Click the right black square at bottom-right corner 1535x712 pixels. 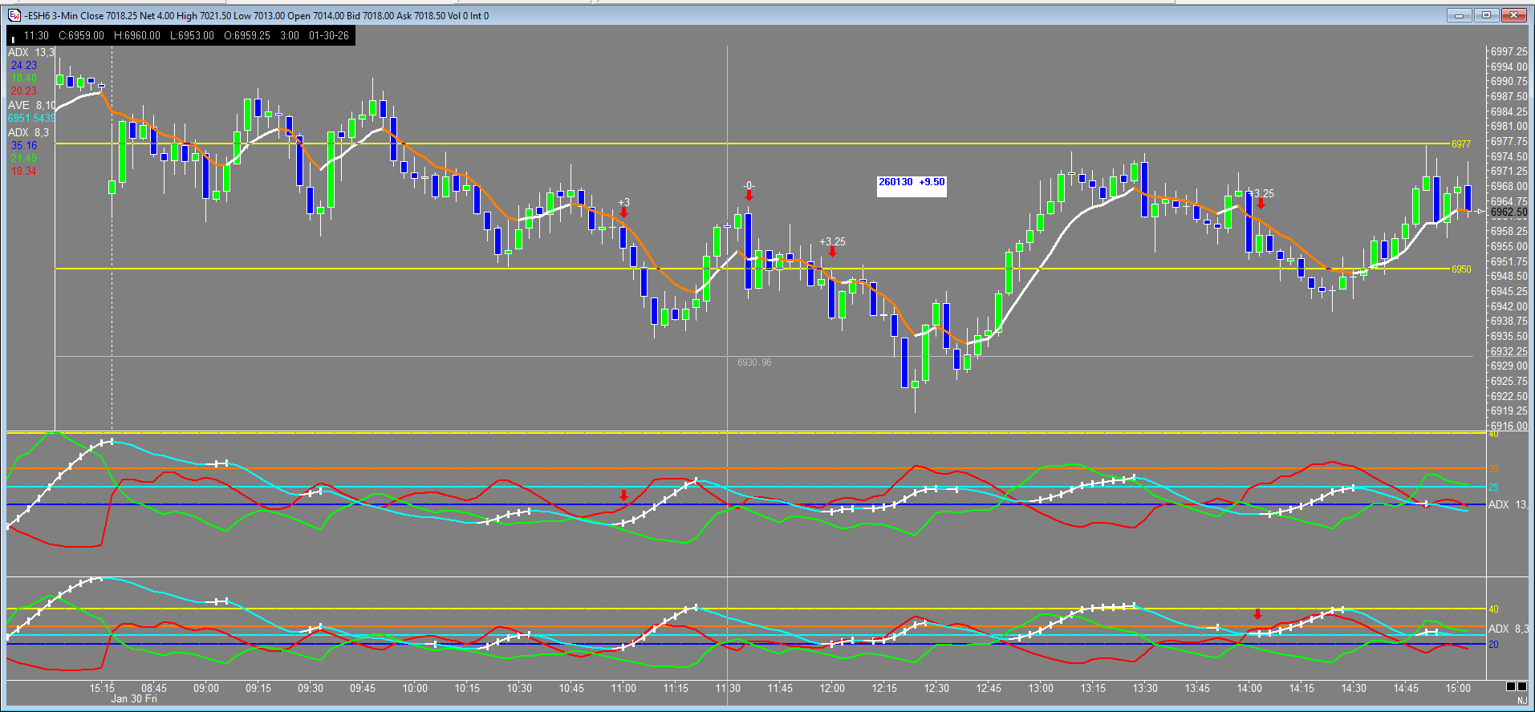coord(1522,686)
